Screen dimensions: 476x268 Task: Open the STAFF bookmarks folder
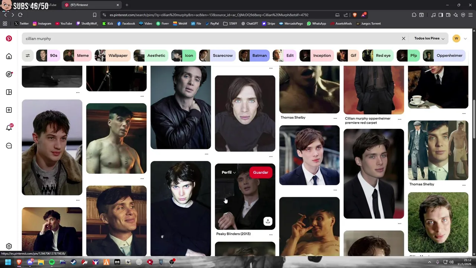(x=230, y=23)
